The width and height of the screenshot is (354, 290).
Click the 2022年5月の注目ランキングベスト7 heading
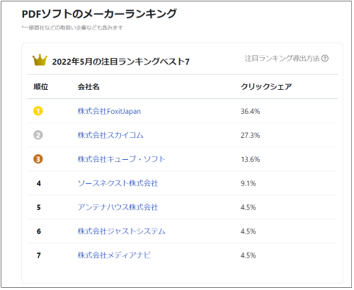tap(121, 62)
